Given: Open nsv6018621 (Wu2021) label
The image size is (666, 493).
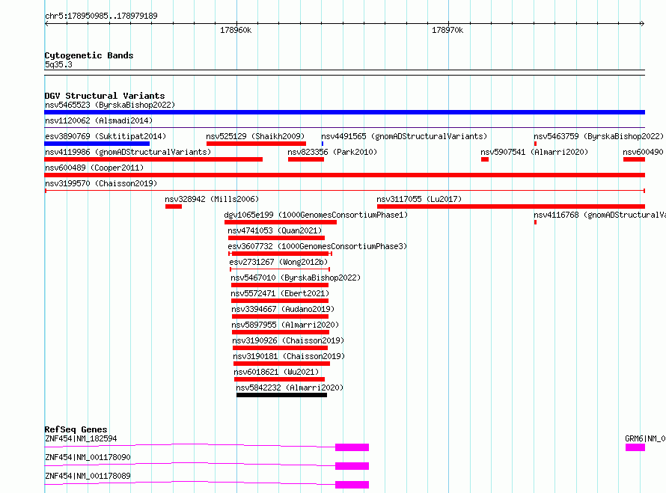Looking at the screenshot, I should click(276, 372).
